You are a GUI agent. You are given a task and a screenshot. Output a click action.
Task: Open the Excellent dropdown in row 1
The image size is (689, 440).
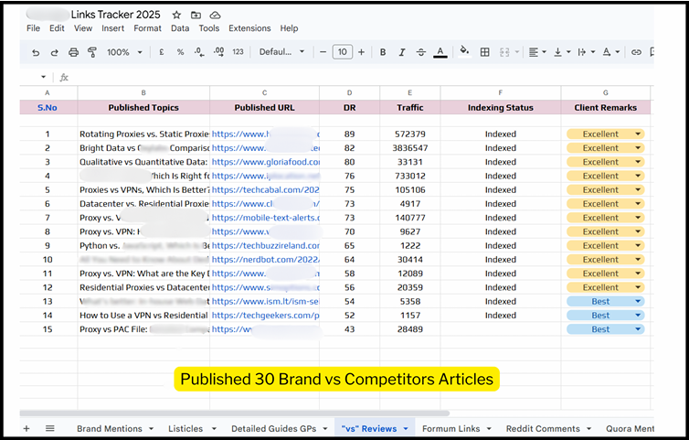click(x=606, y=134)
